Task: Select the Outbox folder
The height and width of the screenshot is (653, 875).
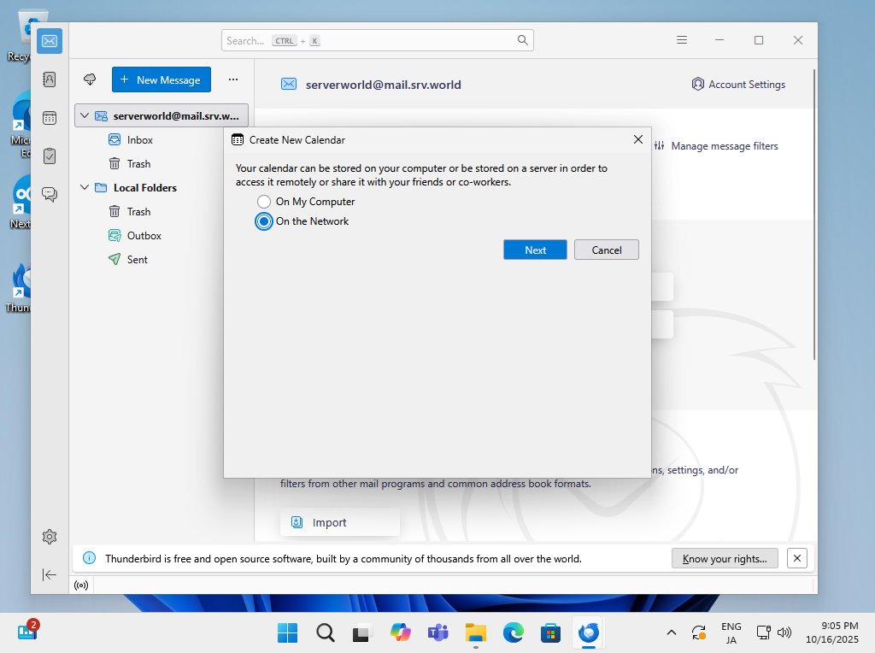Action: (x=144, y=235)
